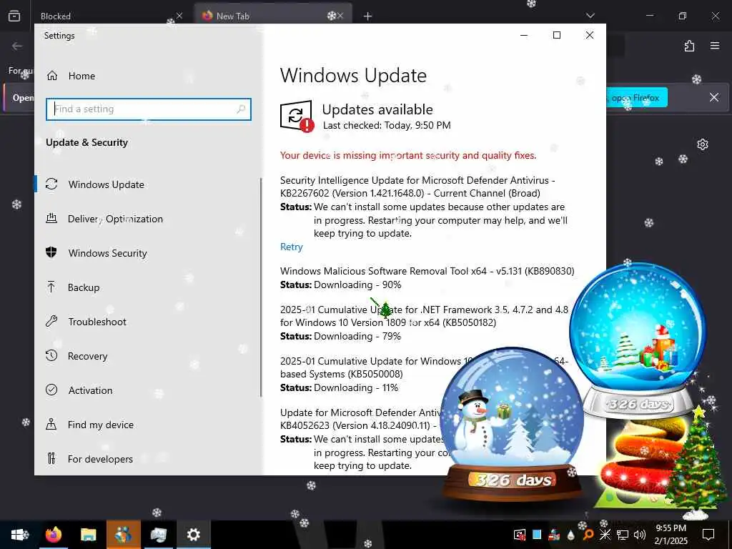Click 'Last checked: Today, 9:50 PM' text
Viewport: 732px width, 549px height.
pos(387,125)
